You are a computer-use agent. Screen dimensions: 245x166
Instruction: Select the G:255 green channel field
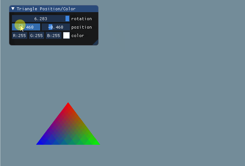pyautogui.click(x=36, y=36)
